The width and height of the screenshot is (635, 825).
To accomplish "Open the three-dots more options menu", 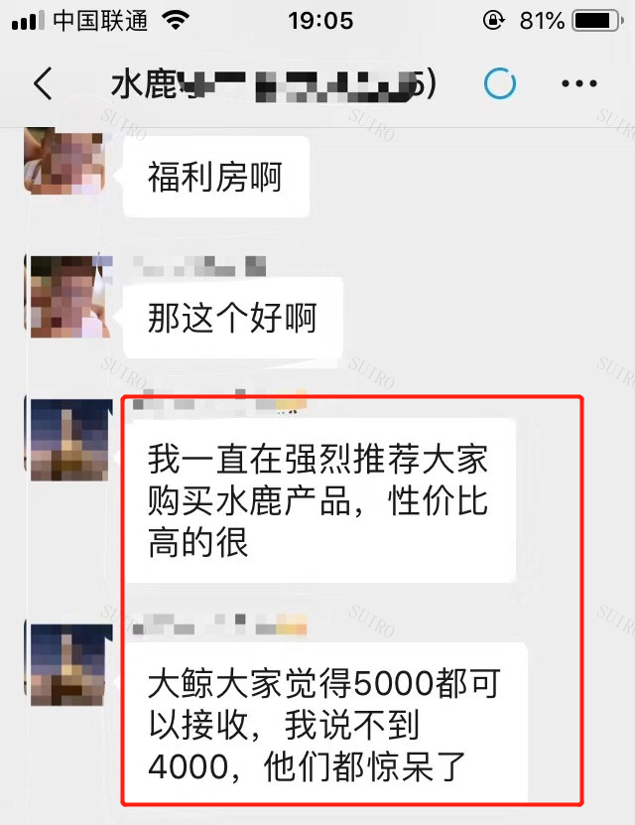I will (x=578, y=83).
